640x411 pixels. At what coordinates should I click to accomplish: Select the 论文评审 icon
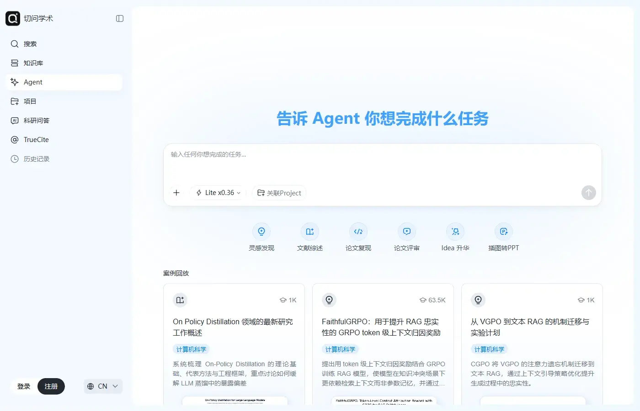pos(407,232)
